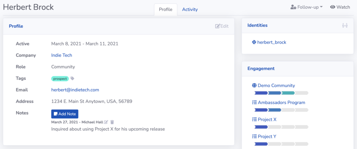Screen dimensions: 357x149
Task: Click the Ambassadors Program checklist icon
Action: coord(254,103)
